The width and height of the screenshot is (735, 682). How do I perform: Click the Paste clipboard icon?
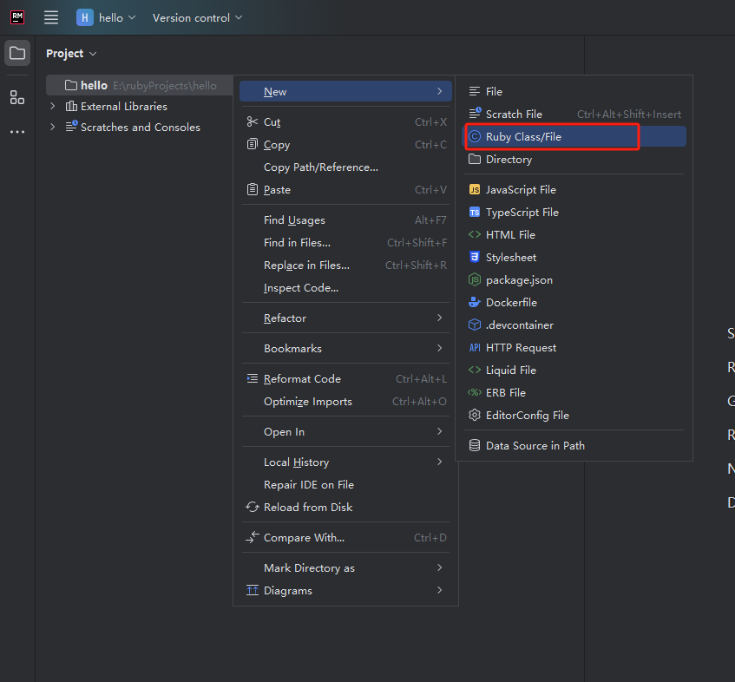(253, 189)
